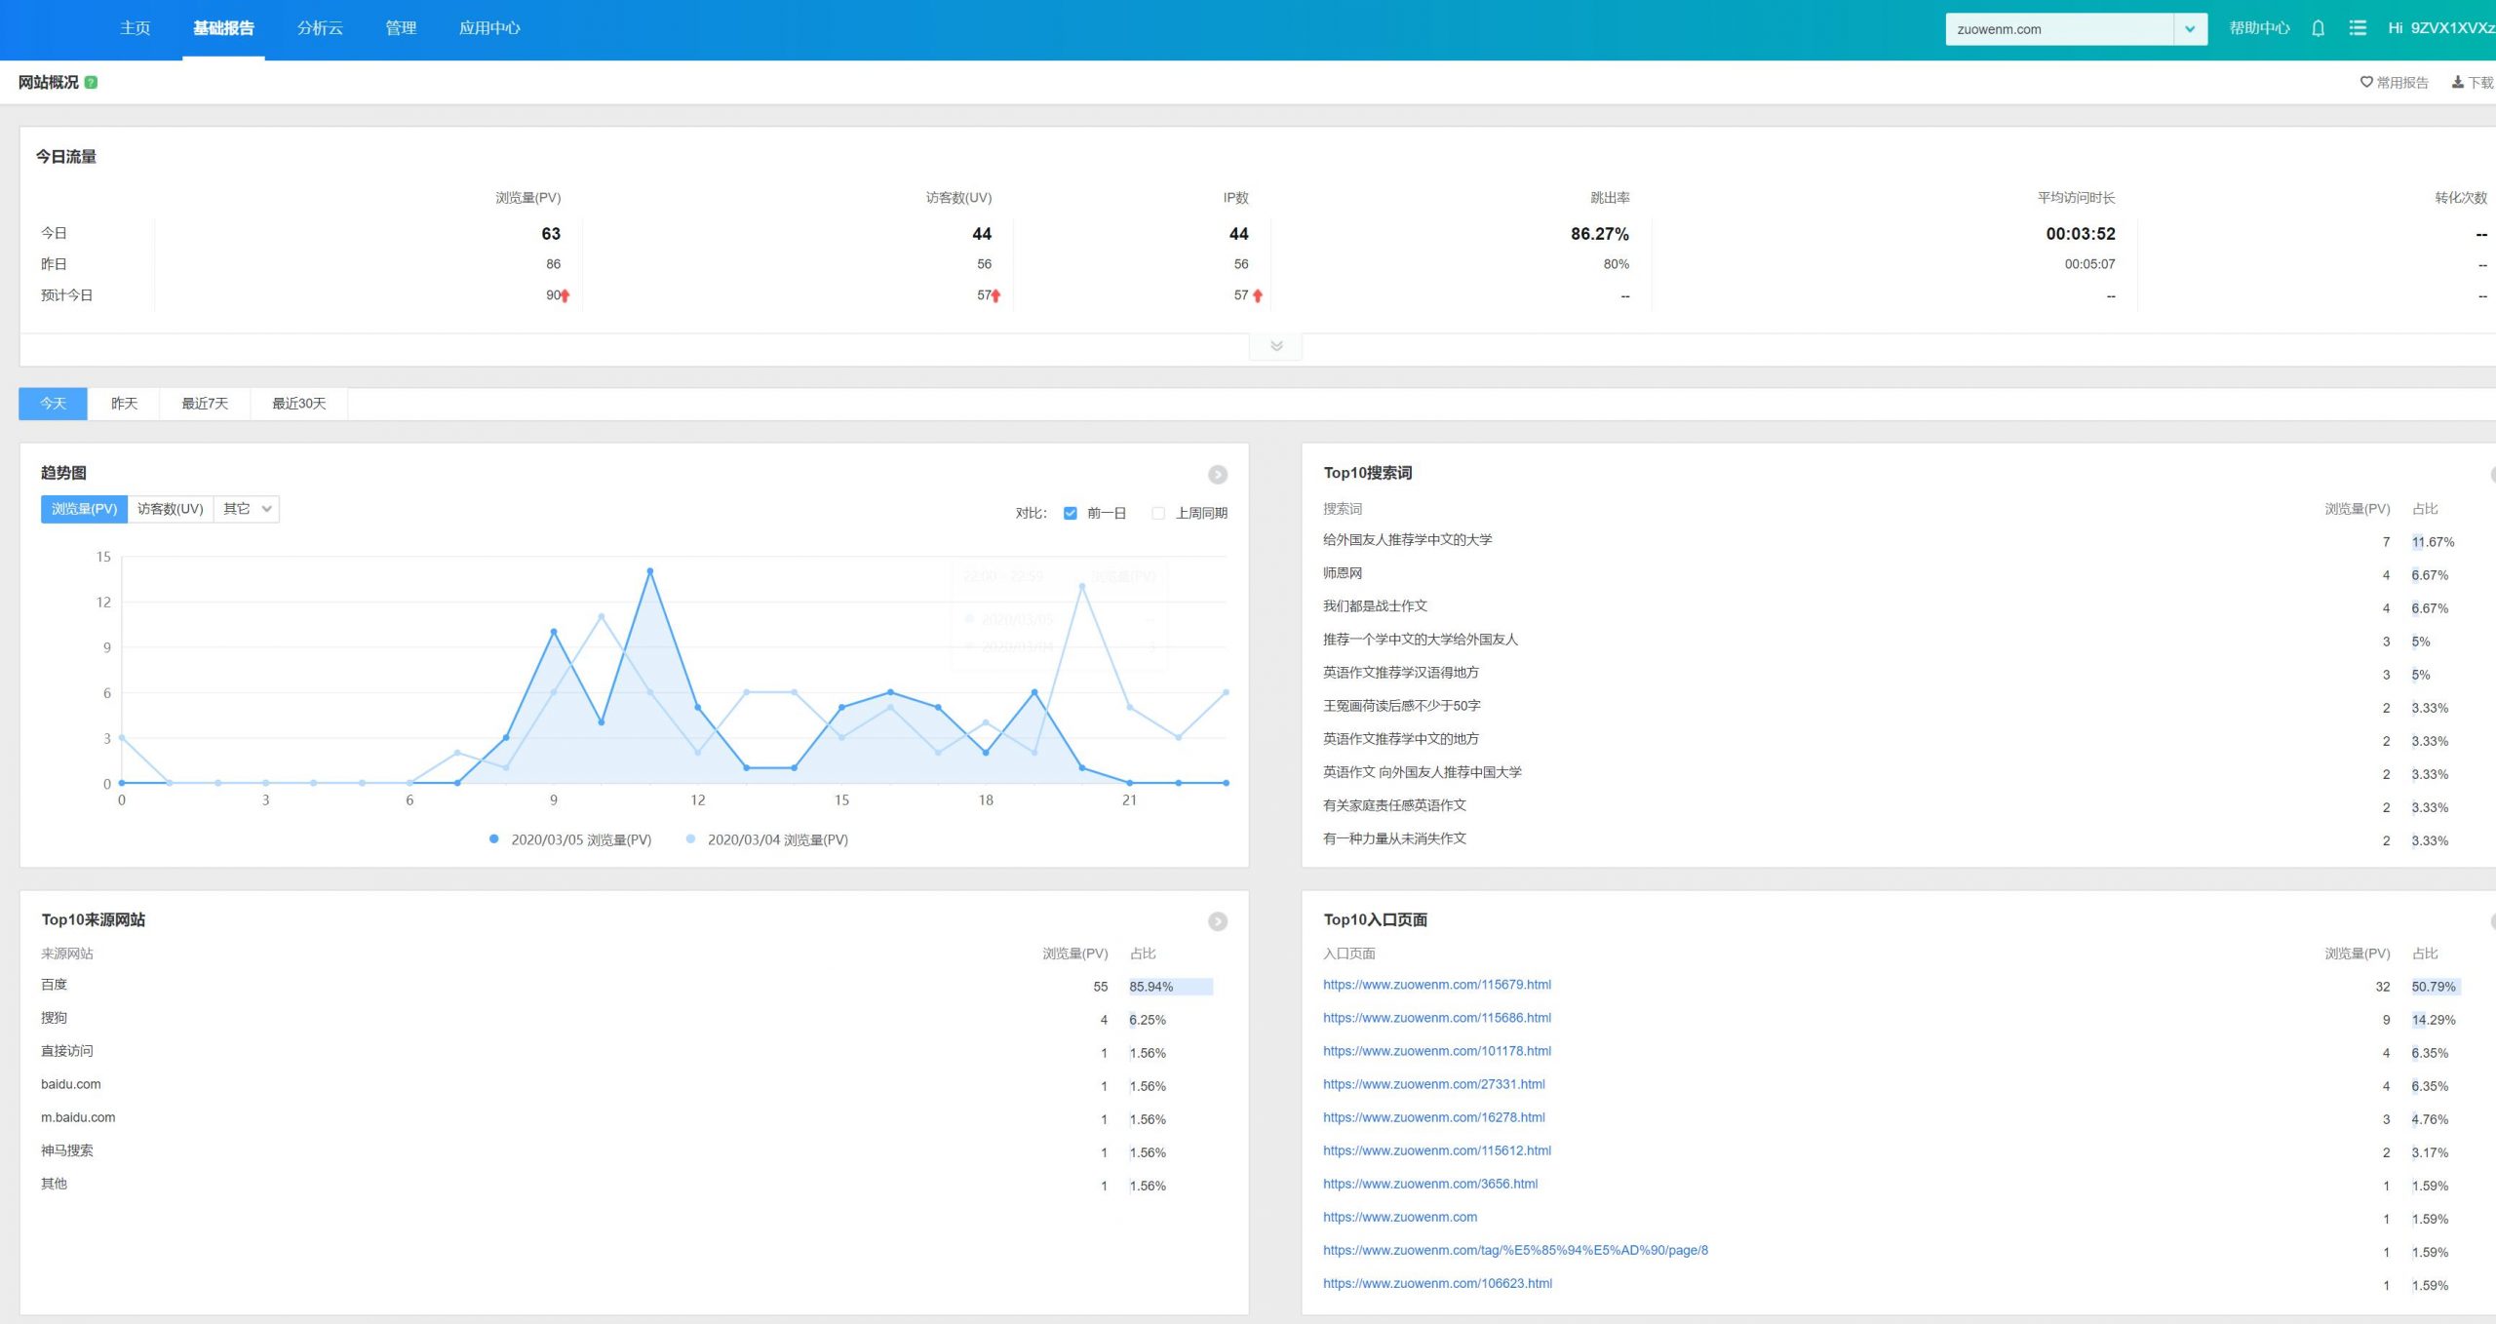Click the 下载 download icon
This screenshot has height=1324, width=2496.
tap(2457, 82)
